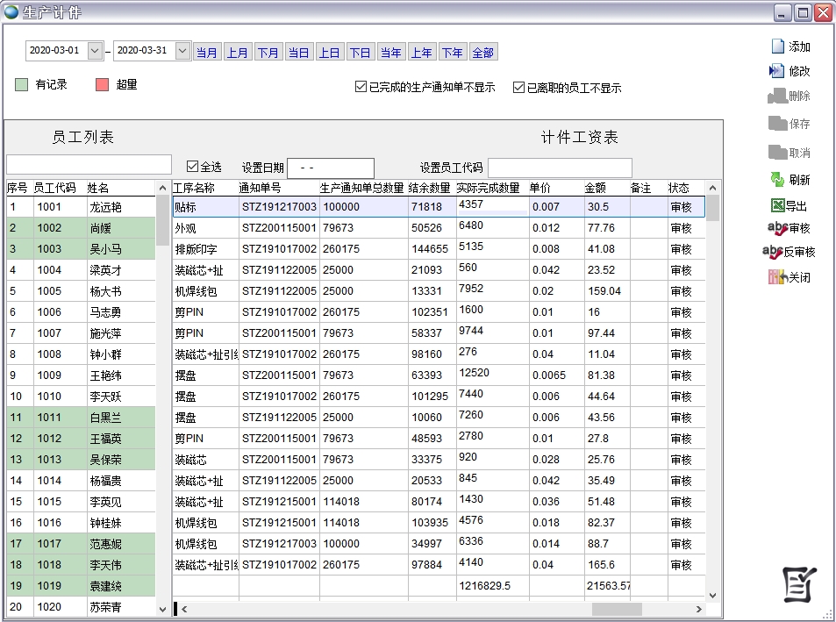The image size is (836, 622).
Task: Uncheck 已离职的员工不显示 checkbox
Action: coord(518,87)
